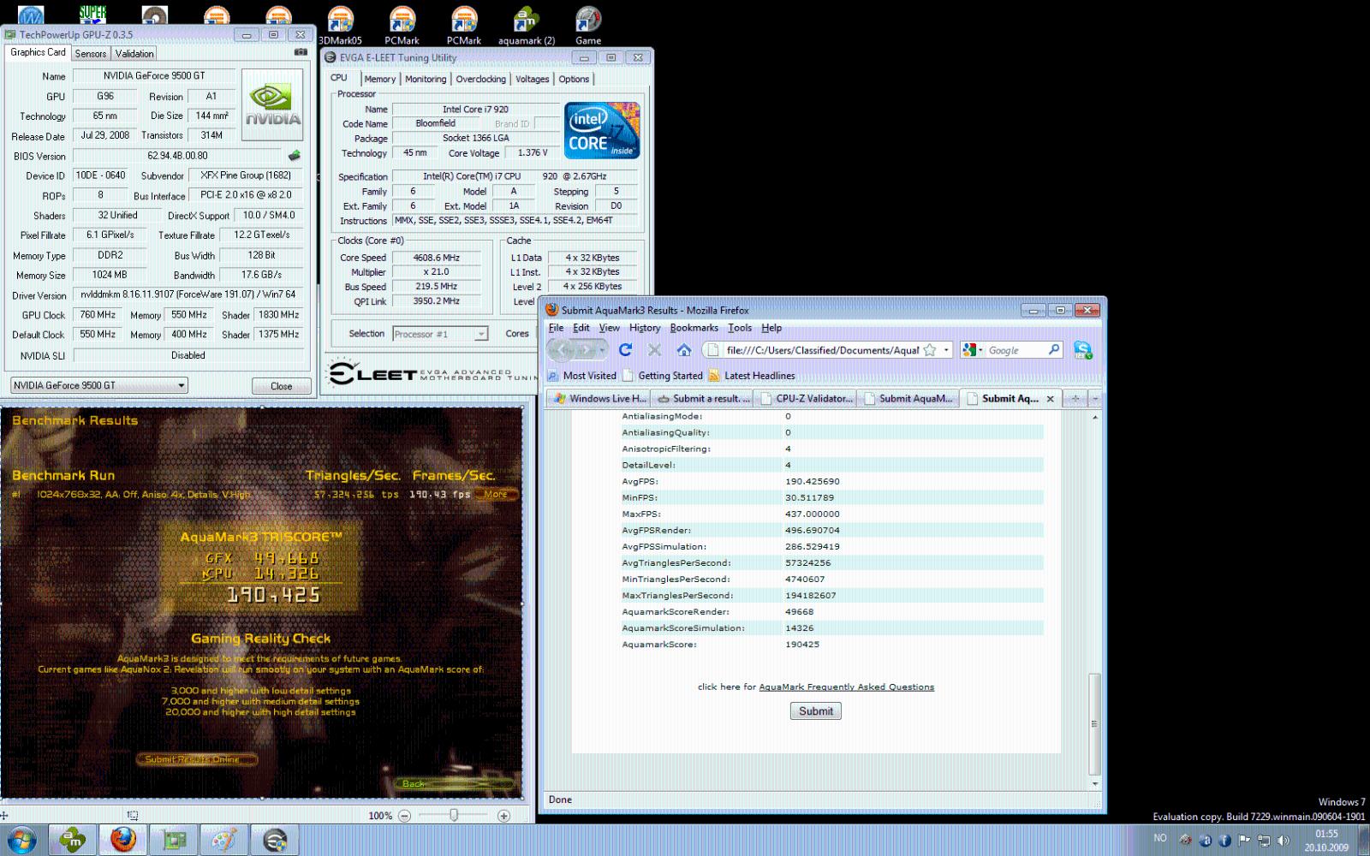Screen dimensions: 1370x856
Task: Switch to GPU-Z in the taskbar
Action: 174,840
